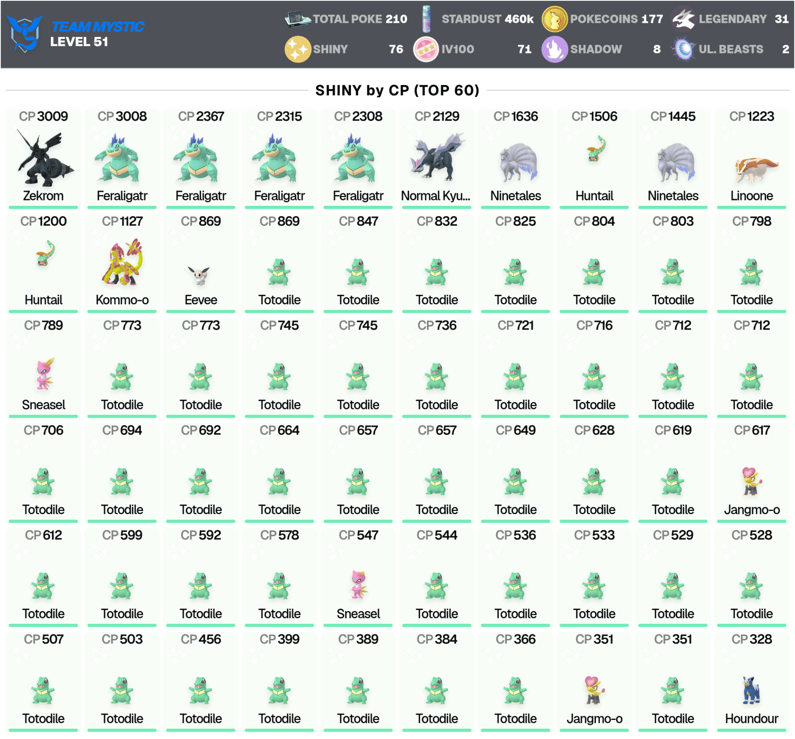The image size is (795, 739).
Task: Select the Huntail CP 1506 sprite
Action: point(596,148)
